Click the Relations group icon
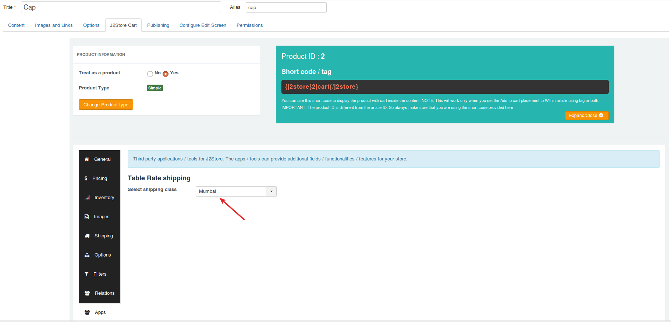Viewport: 671px width, 322px height. point(87,293)
